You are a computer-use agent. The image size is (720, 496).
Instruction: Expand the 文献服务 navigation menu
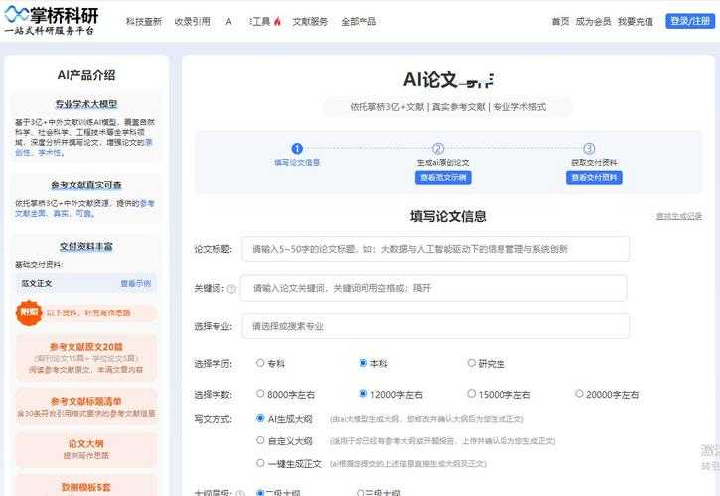click(310, 21)
